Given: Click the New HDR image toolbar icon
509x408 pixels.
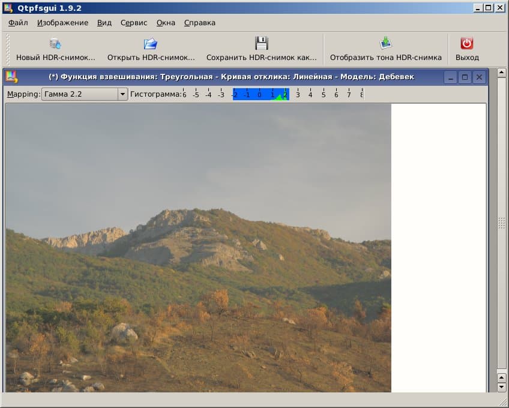Looking at the screenshot, I should tap(55, 43).
